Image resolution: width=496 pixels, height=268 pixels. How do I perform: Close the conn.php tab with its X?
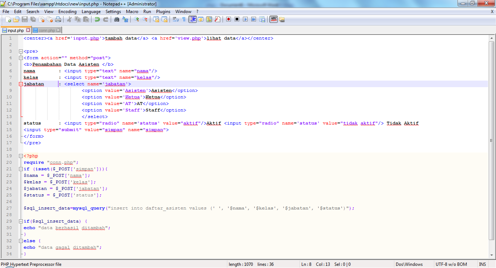coord(58,30)
